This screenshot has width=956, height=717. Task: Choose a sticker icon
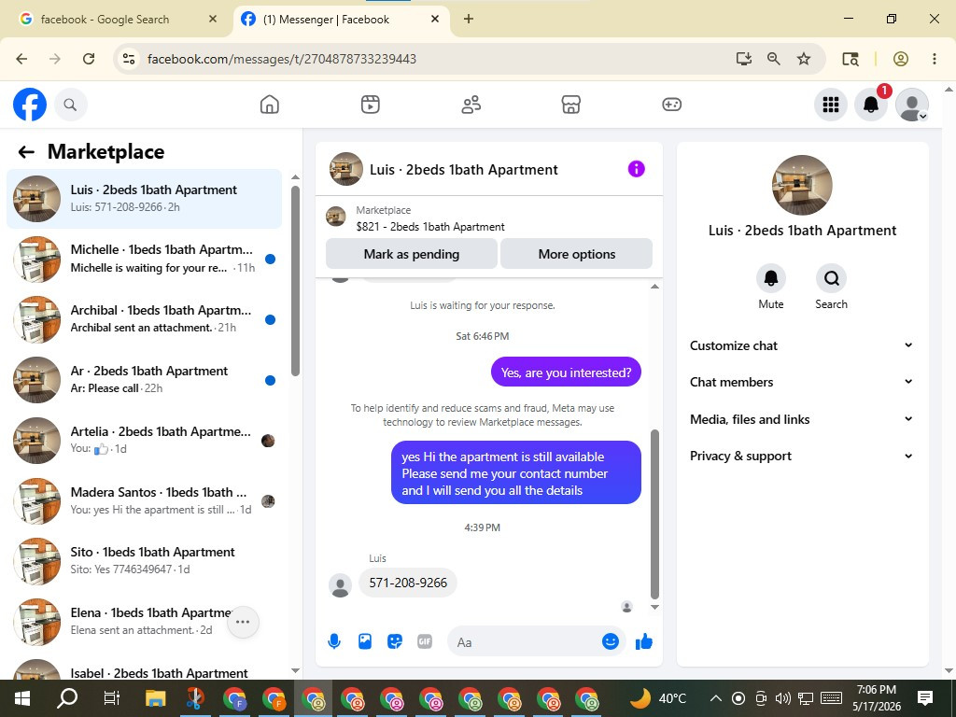coord(395,641)
